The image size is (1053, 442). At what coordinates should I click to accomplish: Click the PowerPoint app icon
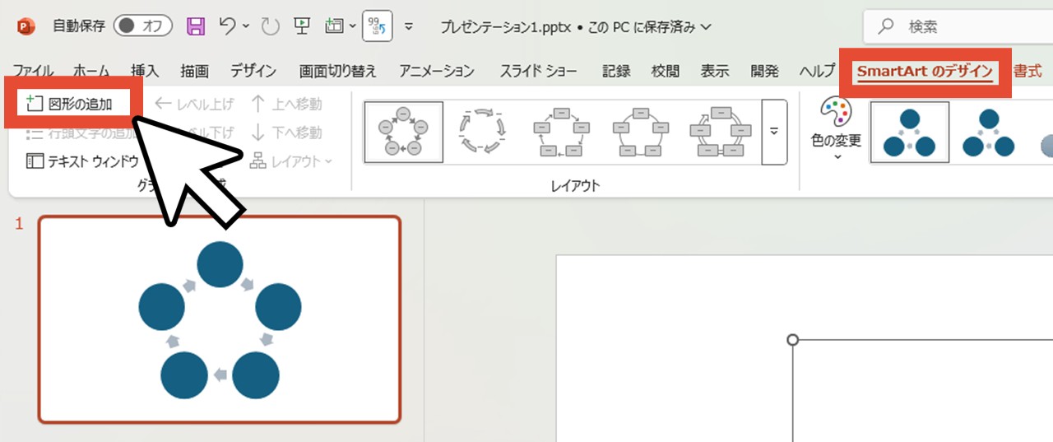click(x=26, y=27)
